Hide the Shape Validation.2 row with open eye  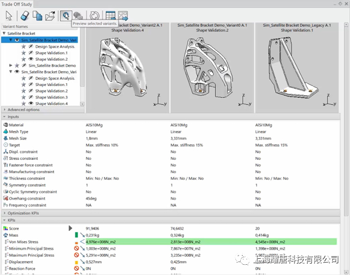click(x=31, y=59)
